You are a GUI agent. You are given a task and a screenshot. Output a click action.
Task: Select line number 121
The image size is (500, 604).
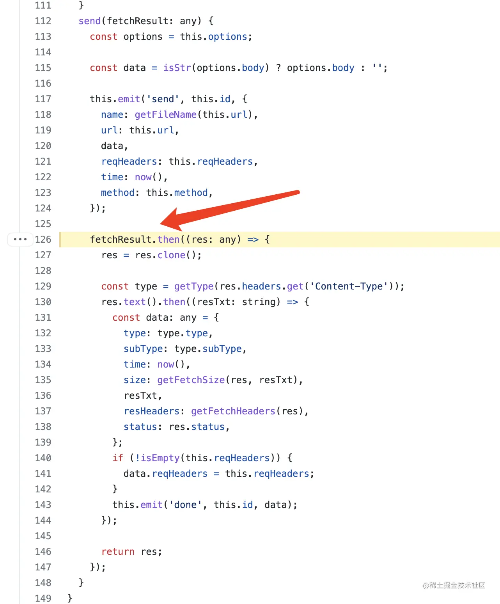point(43,161)
